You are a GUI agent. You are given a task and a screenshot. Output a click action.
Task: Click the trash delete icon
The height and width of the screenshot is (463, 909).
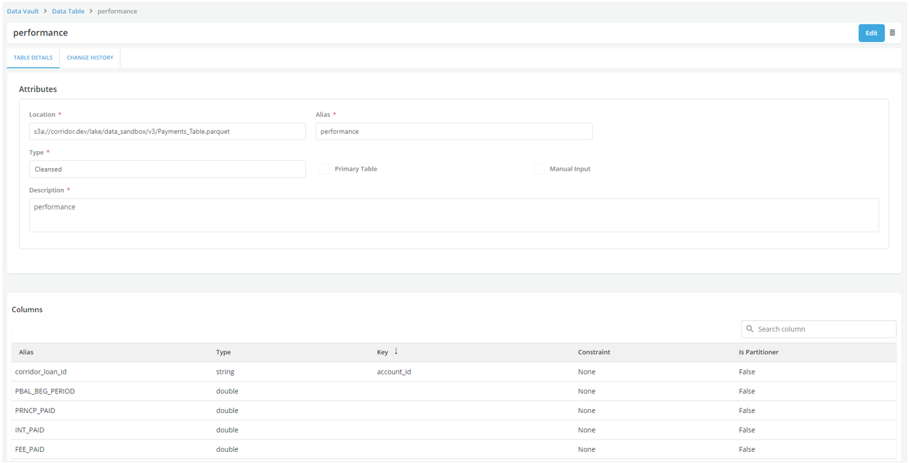click(892, 33)
